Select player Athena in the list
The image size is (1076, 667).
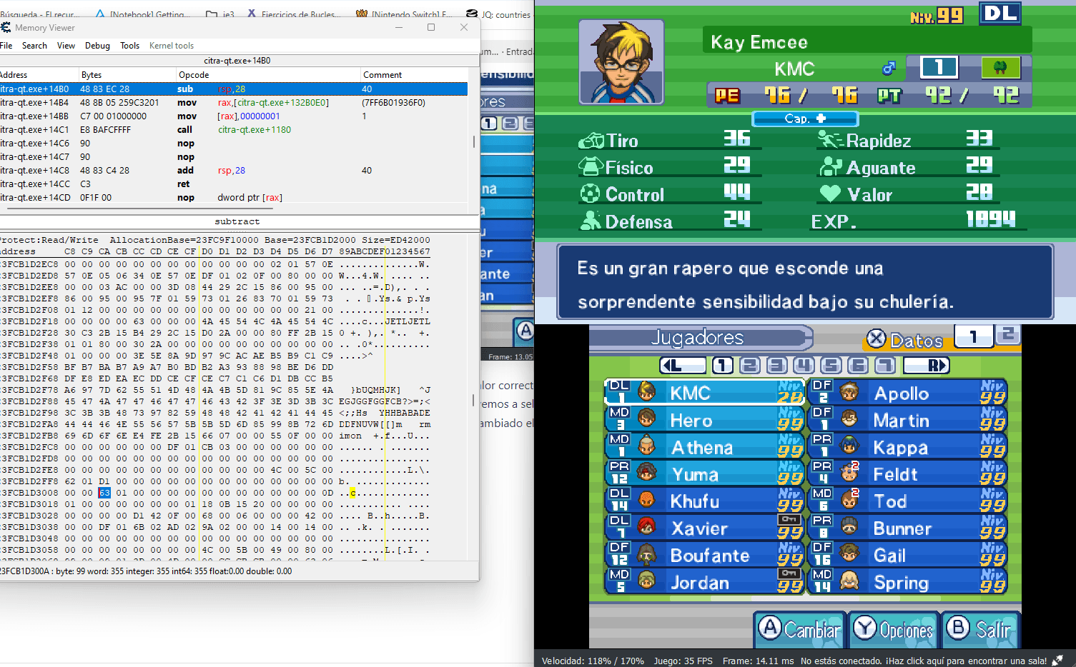pyautogui.click(x=706, y=447)
